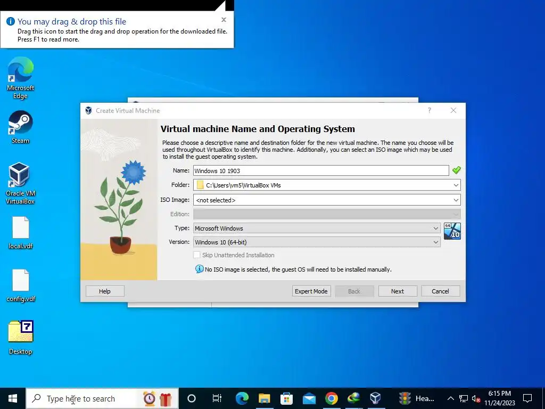Open the Windows Start menu
This screenshot has width=545, height=409.
pos(13,398)
